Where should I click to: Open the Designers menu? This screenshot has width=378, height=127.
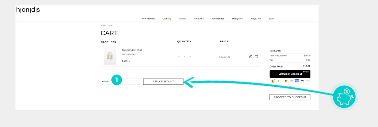[237, 19]
